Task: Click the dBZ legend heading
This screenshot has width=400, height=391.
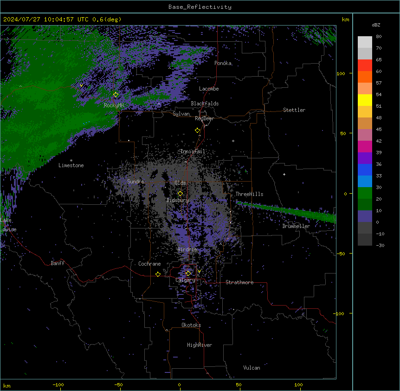Action: pos(376,25)
